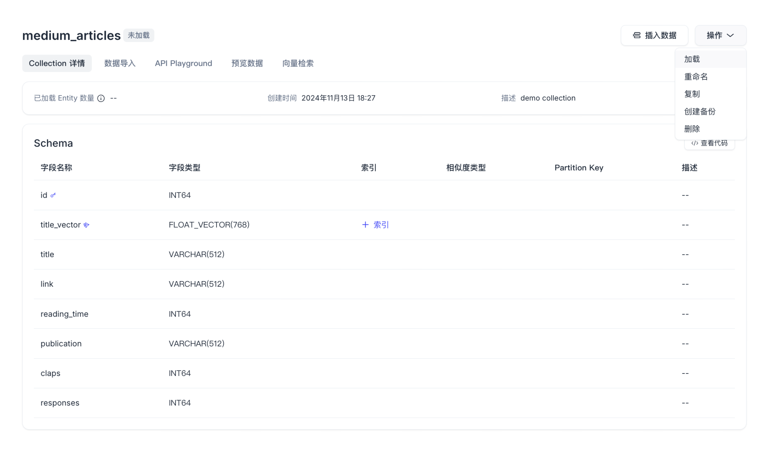Switch to the 数据导入 tab

pyautogui.click(x=120, y=63)
